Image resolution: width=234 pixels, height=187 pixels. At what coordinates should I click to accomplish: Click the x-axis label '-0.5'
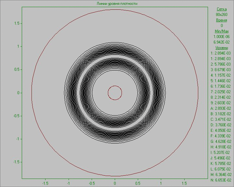(91, 183)
